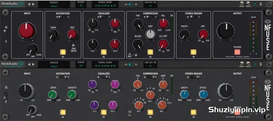Flip N/F switch in lower Saturation section
The image size is (273, 121).
[63, 77]
